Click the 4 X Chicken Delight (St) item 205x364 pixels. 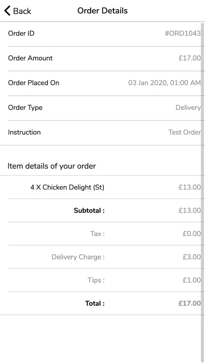tap(67, 187)
